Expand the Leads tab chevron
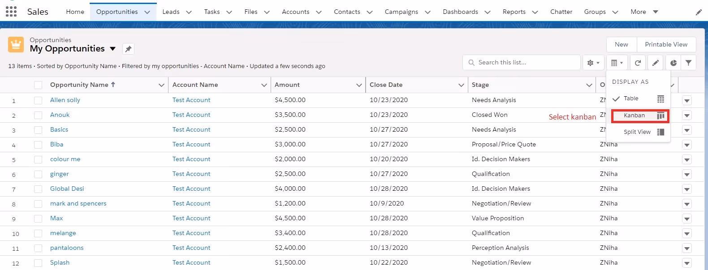Screen dimensions: 708x270 click(x=189, y=12)
